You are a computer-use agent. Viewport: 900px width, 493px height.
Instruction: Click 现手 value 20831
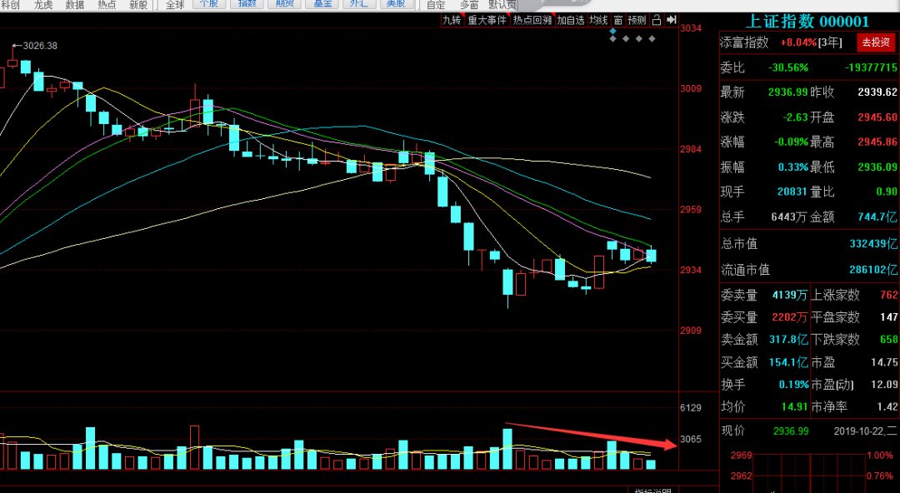point(792,192)
